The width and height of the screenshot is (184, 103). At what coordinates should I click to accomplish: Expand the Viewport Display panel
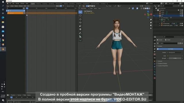click(162, 64)
